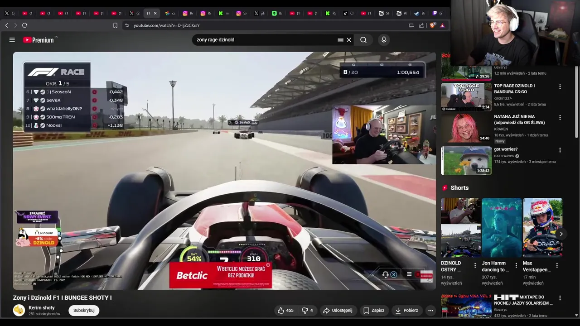Clear the search query with the X
This screenshot has width=580, height=326.
[x=349, y=40]
